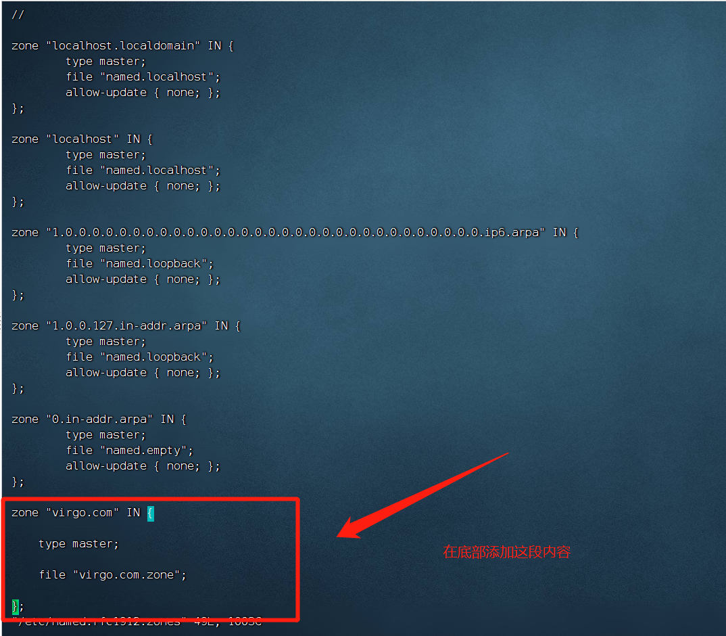Click the "type master;" line in virgo zone
The width and height of the screenshot is (726, 636).
click(78, 544)
